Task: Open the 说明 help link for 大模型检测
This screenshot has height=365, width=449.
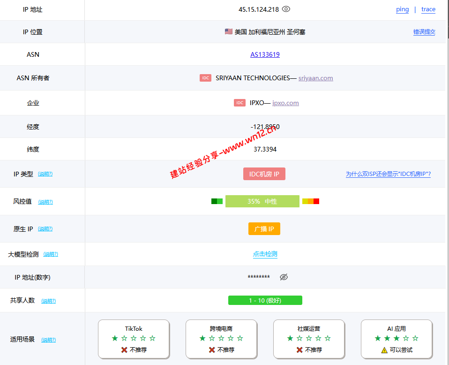Action: [x=51, y=254]
